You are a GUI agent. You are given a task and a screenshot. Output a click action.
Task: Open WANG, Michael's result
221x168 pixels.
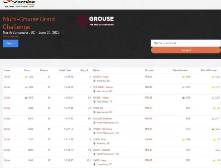pyautogui.click(x=101, y=150)
